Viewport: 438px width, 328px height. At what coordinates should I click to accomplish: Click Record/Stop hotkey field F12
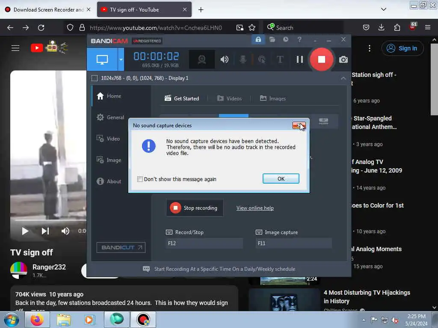tap(204, 243)
